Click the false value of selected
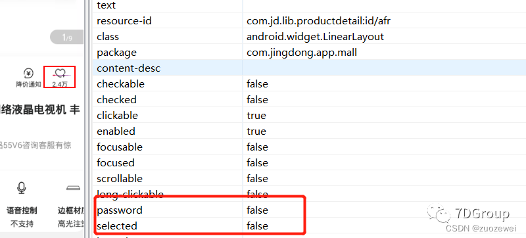Screen dimensions: 526x238 [257, 226]
